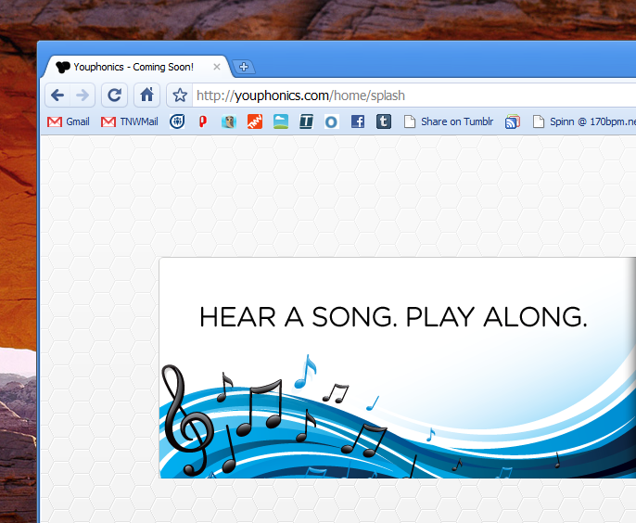
Task: Bookmark this page with the star icon
Action: coord(180,96)
